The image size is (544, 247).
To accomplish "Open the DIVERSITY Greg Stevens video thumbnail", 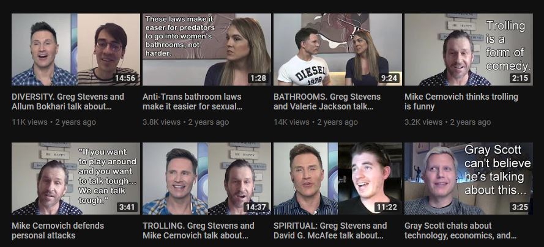I will [76, 50].
